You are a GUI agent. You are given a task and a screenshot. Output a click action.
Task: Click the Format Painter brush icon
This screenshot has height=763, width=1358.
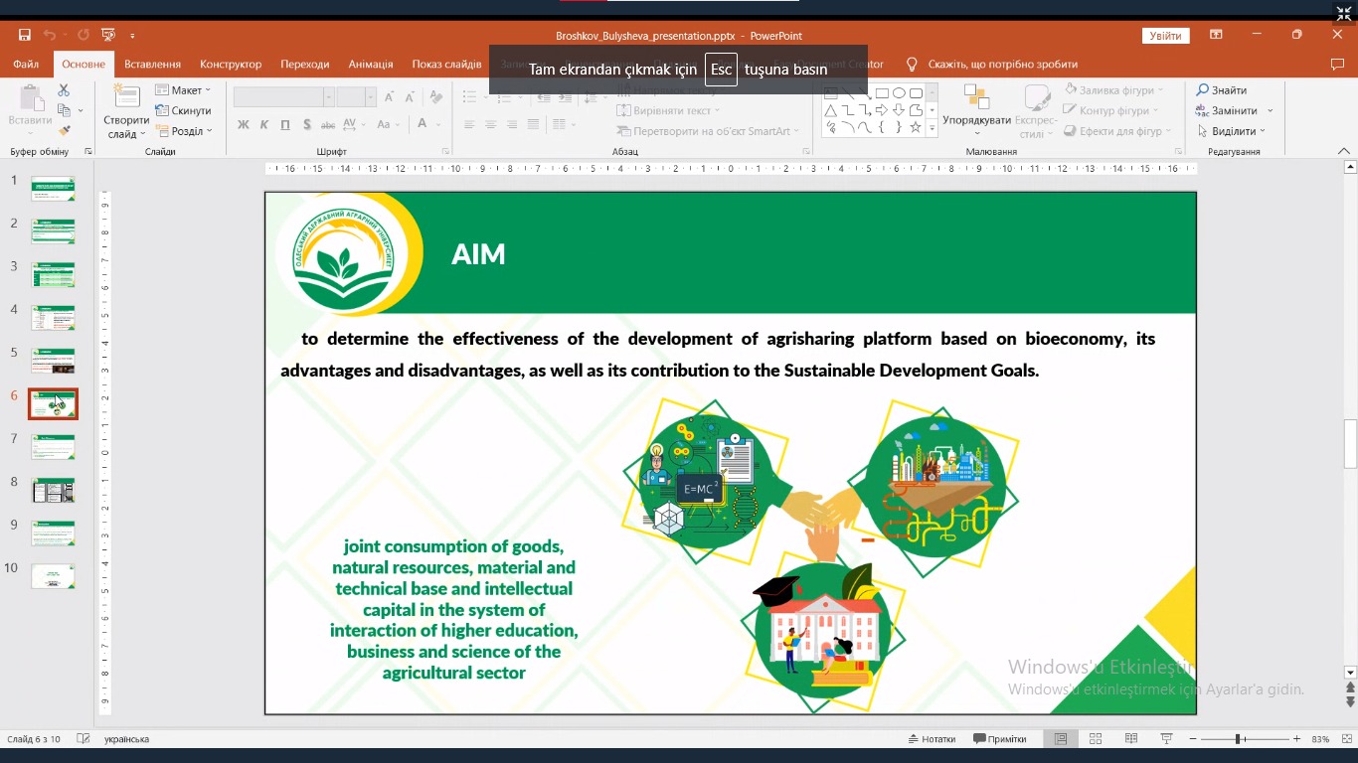65,130
